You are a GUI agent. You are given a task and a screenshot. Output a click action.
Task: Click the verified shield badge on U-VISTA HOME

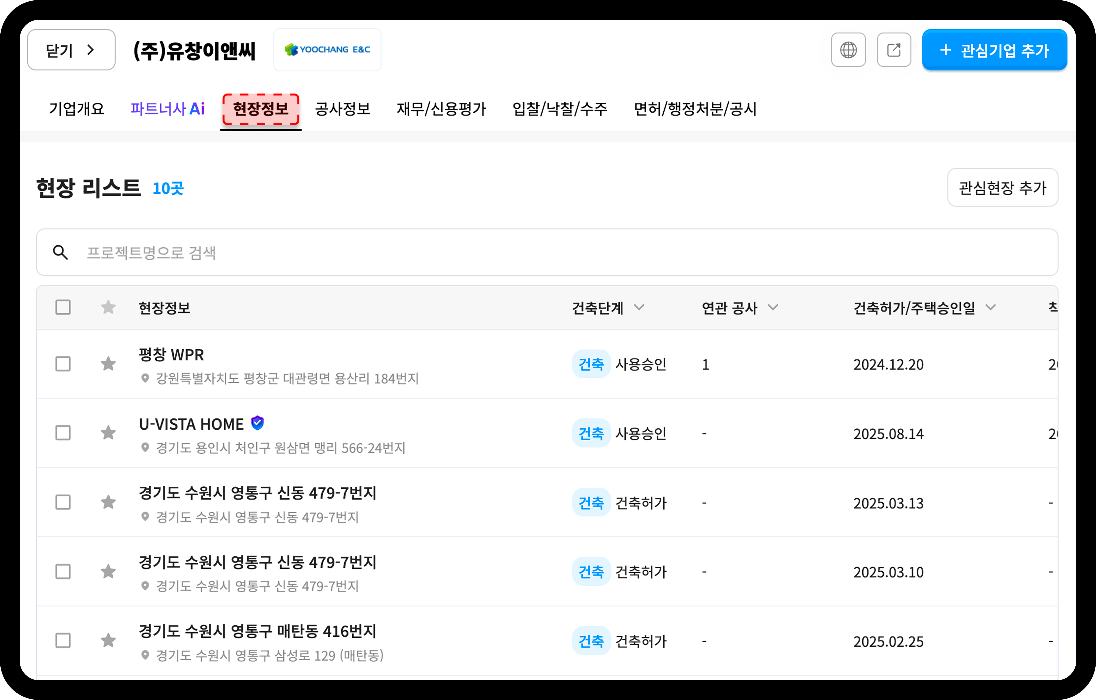click(x=258, y=423)
